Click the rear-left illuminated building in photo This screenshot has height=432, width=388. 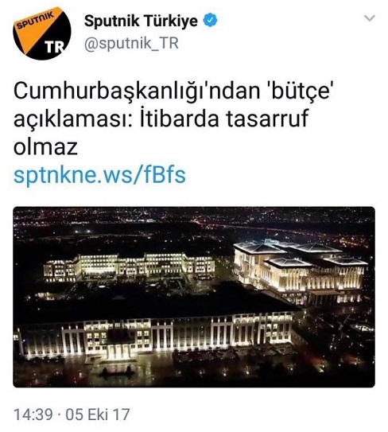pyautogui.click(x=129, y=267)
